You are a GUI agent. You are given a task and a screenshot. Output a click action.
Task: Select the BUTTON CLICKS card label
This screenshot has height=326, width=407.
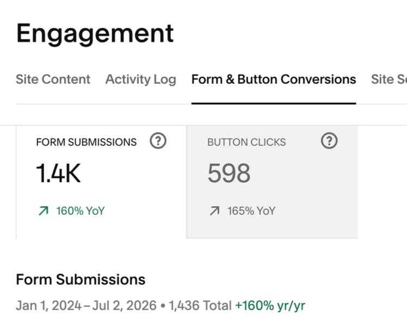click(x=246, y=142)
